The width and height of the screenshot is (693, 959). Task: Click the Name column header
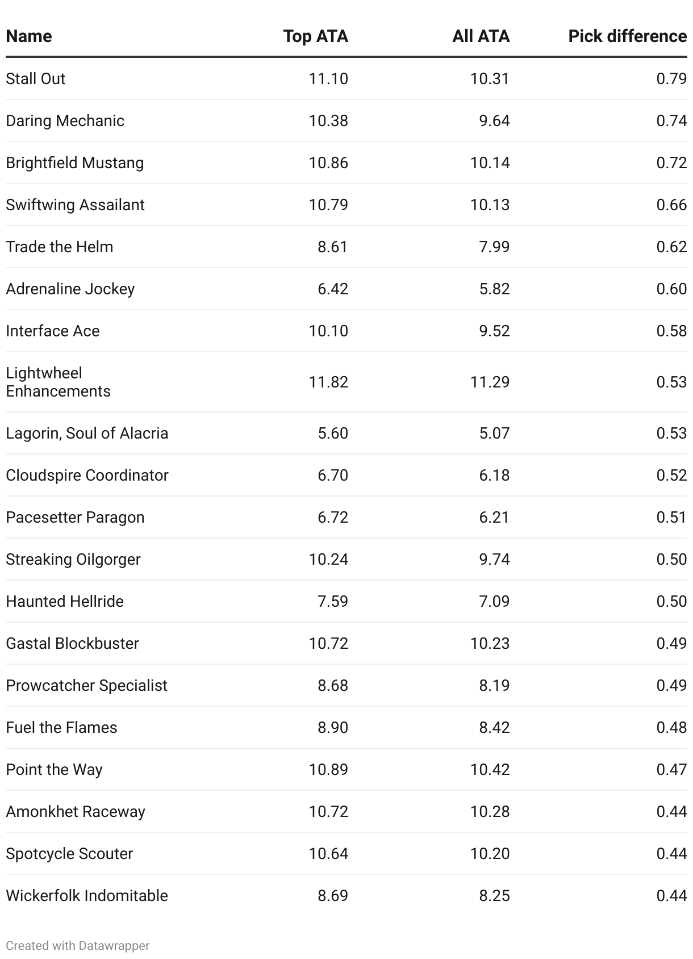[x=29, y=36]
